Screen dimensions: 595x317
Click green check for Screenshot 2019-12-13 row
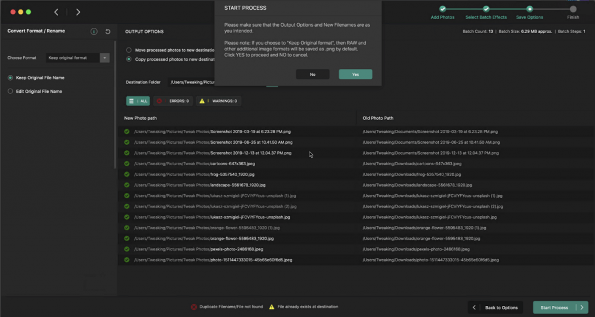127,153
